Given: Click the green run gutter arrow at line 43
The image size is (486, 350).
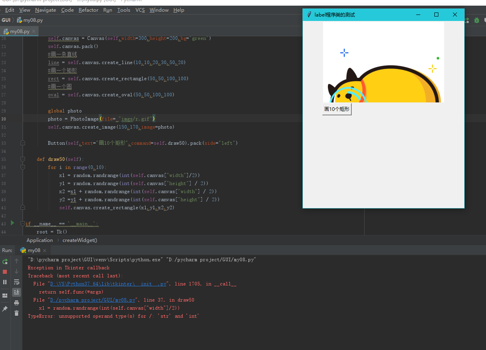Looking at the screenshot, I should point(13,223).
